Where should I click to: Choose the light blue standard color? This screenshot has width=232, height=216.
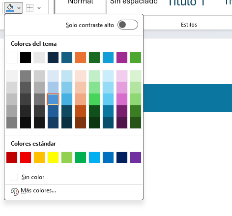pos(94,157)
